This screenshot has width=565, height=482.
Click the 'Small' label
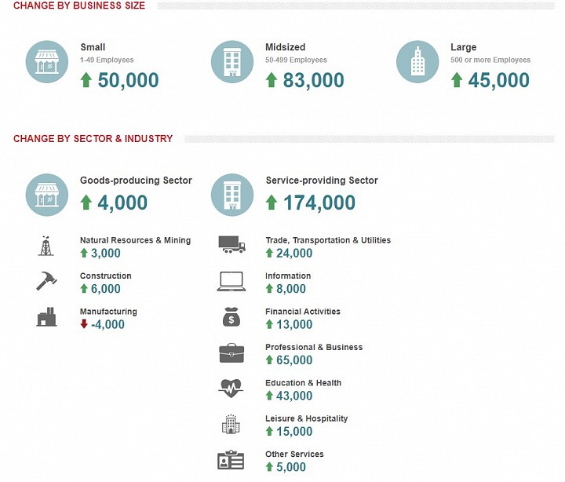(x=93, y=47)
